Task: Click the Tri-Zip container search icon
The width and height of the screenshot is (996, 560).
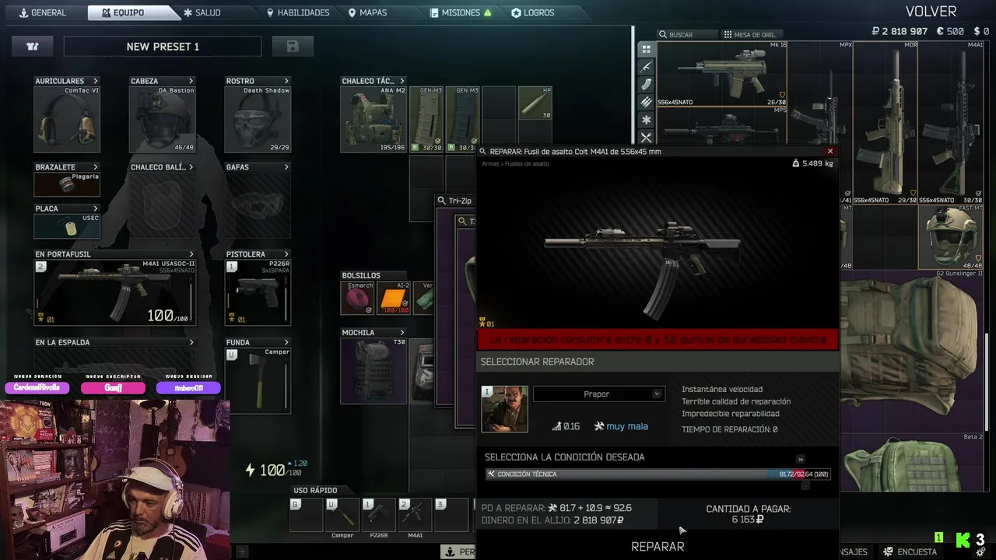Action: click(442, 201)
